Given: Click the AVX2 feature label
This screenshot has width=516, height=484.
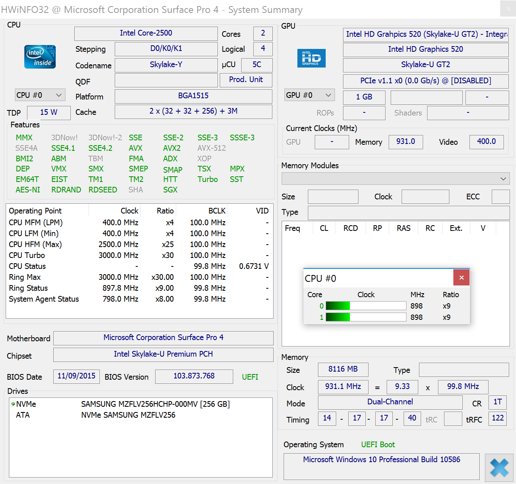Looking at the screenshot, I should (x=172, y=148).
